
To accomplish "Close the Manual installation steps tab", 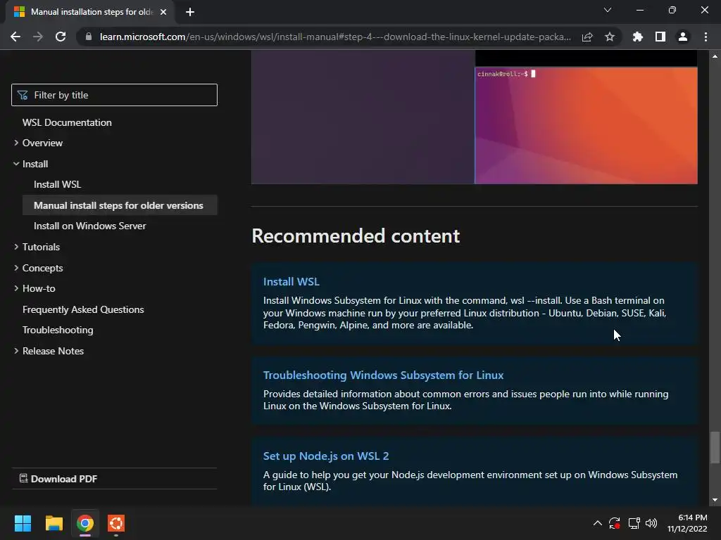I will (163, 12).
